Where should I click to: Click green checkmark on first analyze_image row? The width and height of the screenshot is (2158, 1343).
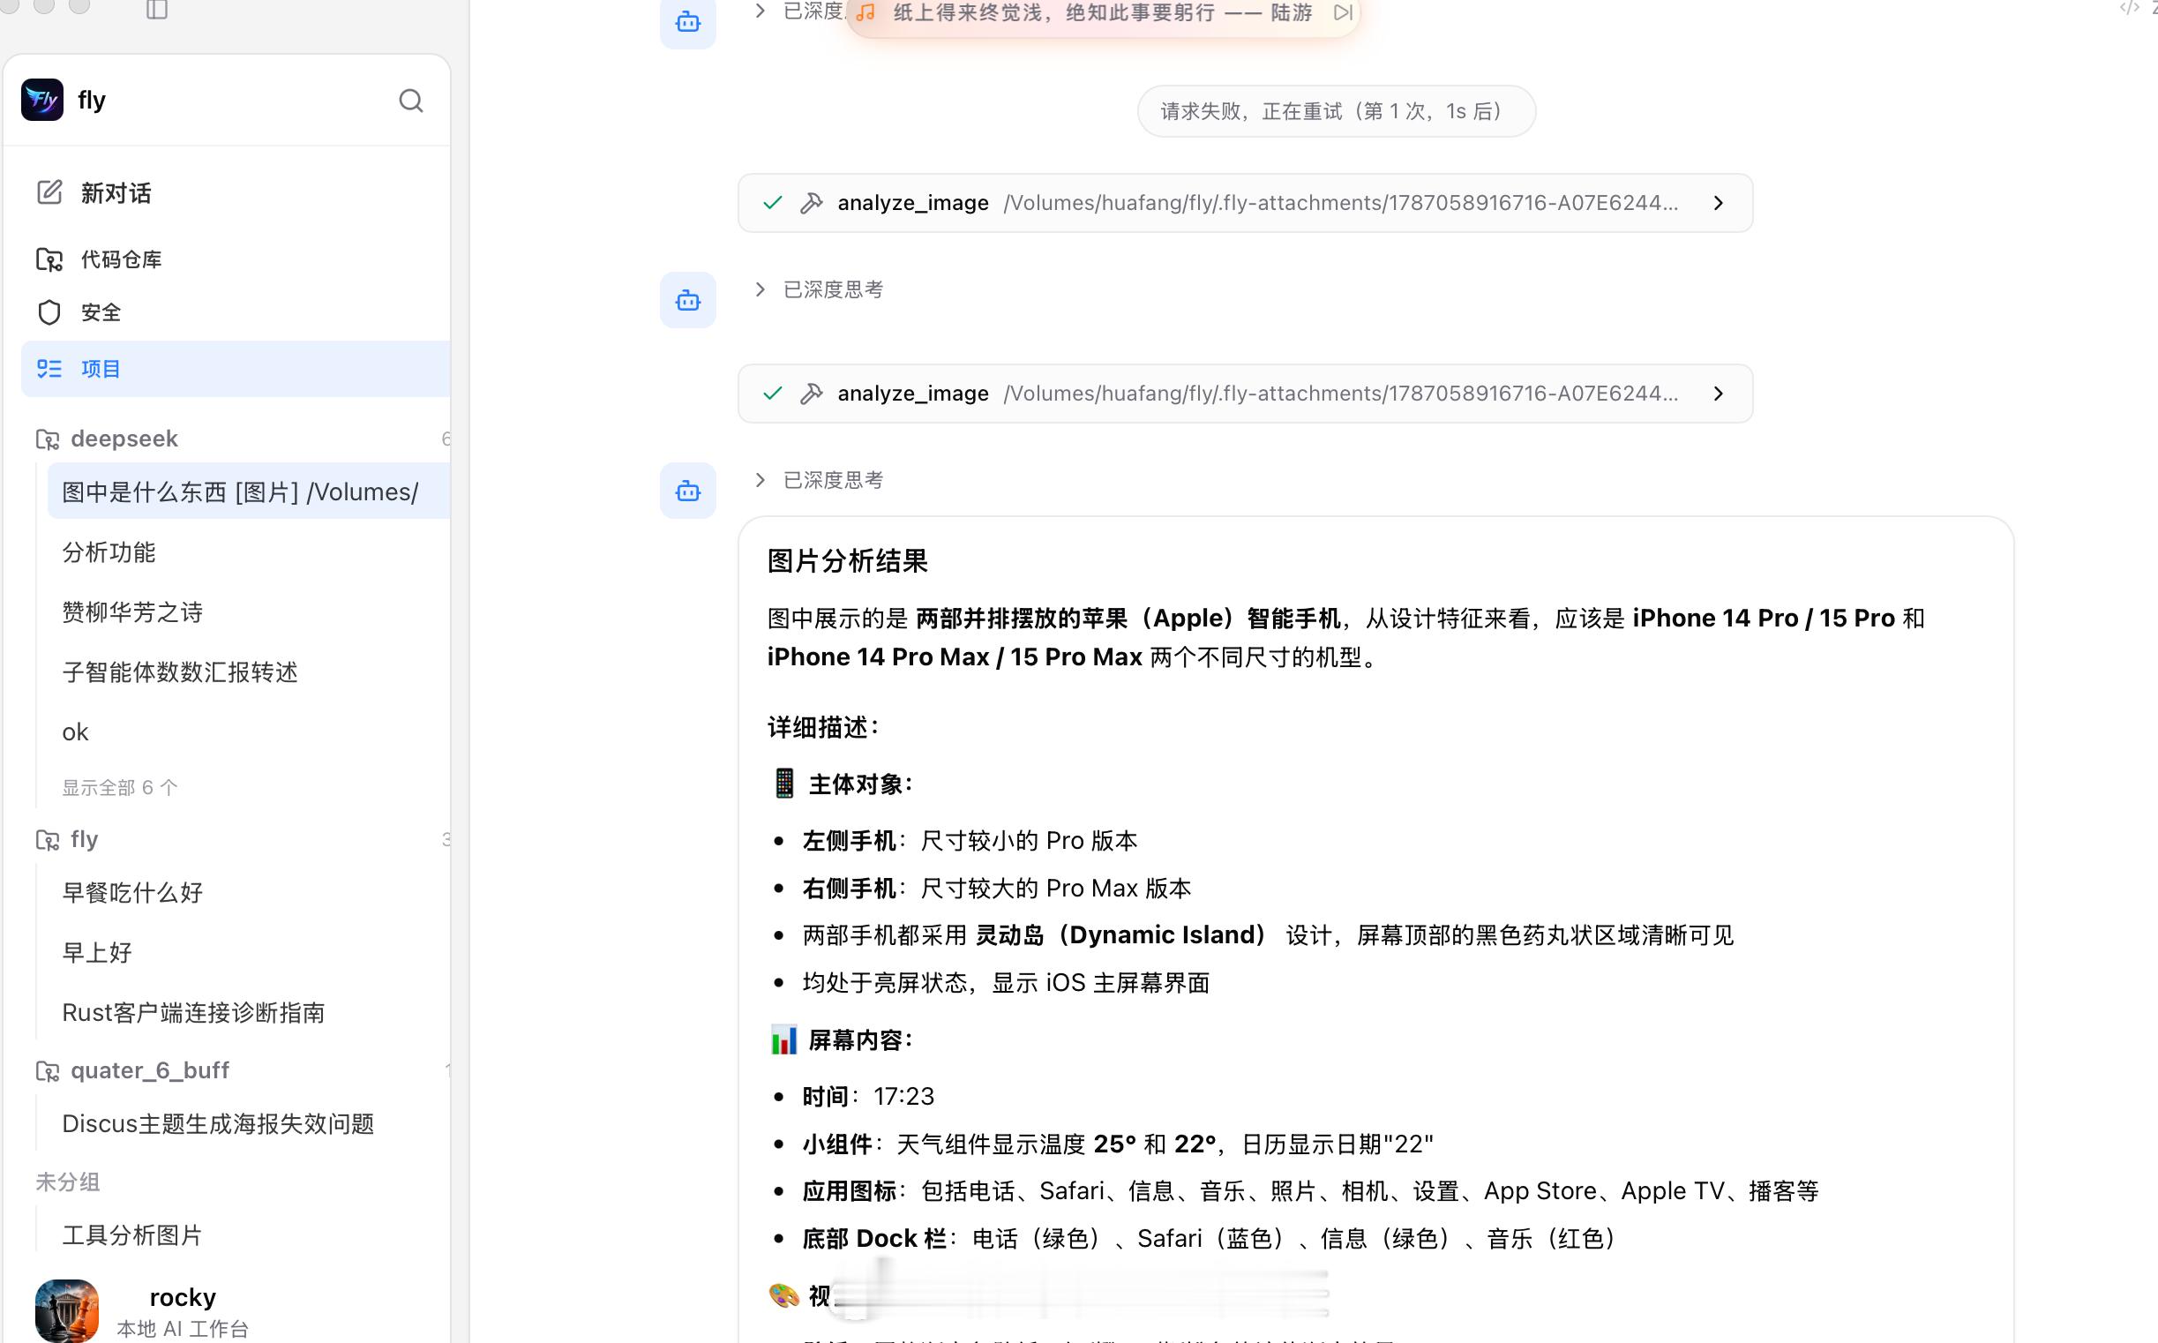click(x=773, y=203)
